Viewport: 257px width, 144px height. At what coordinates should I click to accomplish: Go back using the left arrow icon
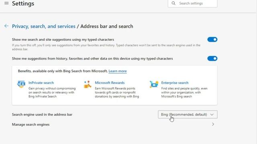coord(6,26)
